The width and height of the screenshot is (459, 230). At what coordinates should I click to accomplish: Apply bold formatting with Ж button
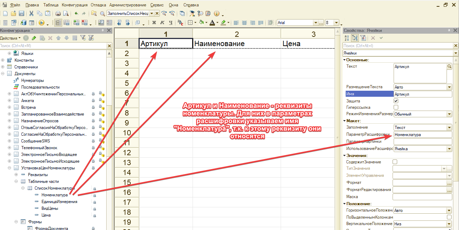(x=154, y=23)
